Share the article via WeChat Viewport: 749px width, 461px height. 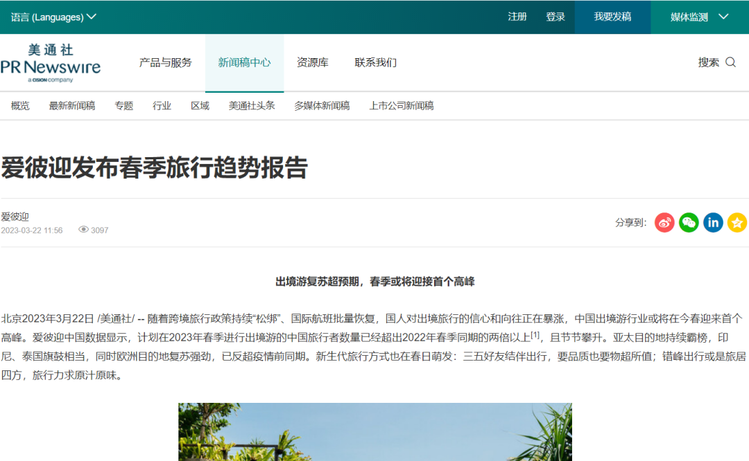tap(688, 222)
